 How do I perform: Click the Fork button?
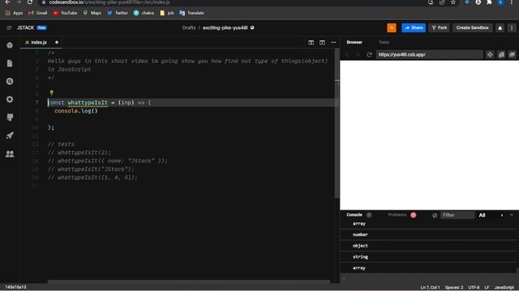click(x=439, y=27)
